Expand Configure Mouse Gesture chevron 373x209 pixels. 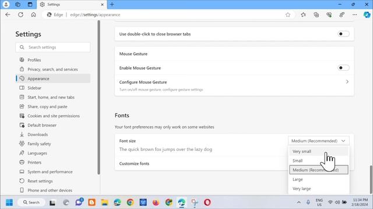click(347, 82)
